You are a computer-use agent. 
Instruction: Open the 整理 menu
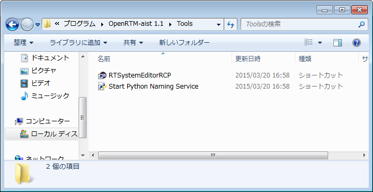(x=24, y=43)
